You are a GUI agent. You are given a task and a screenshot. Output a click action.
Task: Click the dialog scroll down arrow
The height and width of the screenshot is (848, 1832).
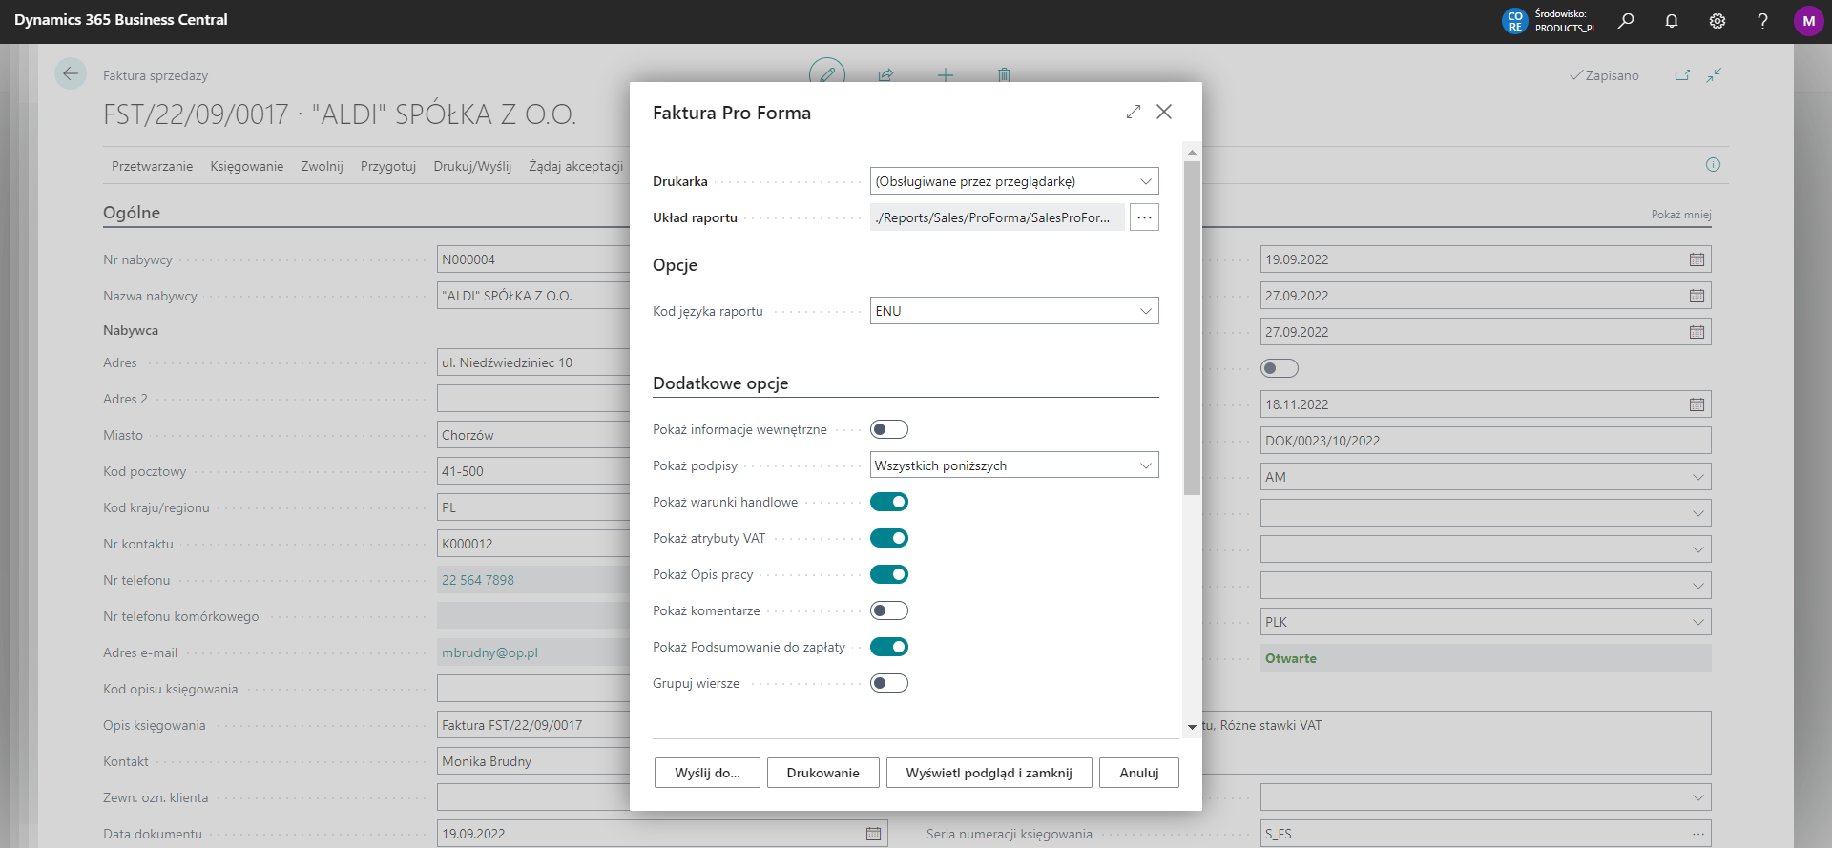pyautogui.click(x=1192, y=727)
